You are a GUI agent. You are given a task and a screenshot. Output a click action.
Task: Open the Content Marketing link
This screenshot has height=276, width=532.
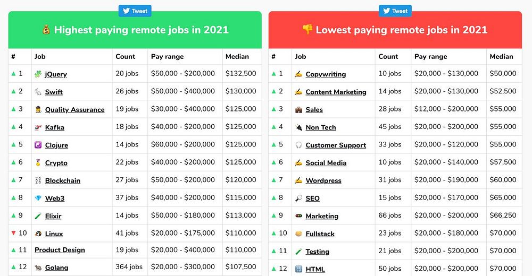336,92
